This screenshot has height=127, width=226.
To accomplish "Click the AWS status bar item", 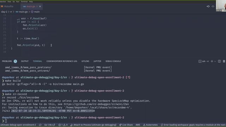I will click(138, 125).
